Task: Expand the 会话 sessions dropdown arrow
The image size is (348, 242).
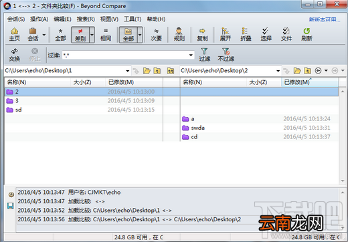Action: (44, 35)
